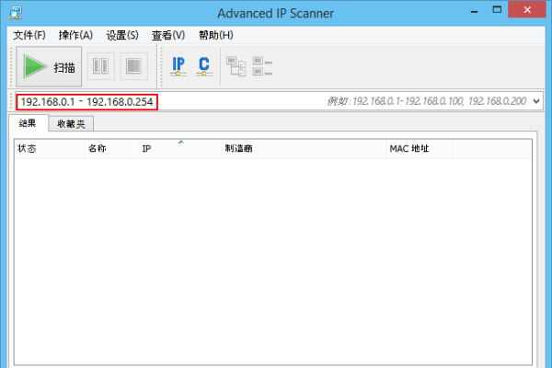This screenshot has width=552, height=368.
Task: Click the pause scan icon
Action: pyautogui.click(x=101, y=66)
